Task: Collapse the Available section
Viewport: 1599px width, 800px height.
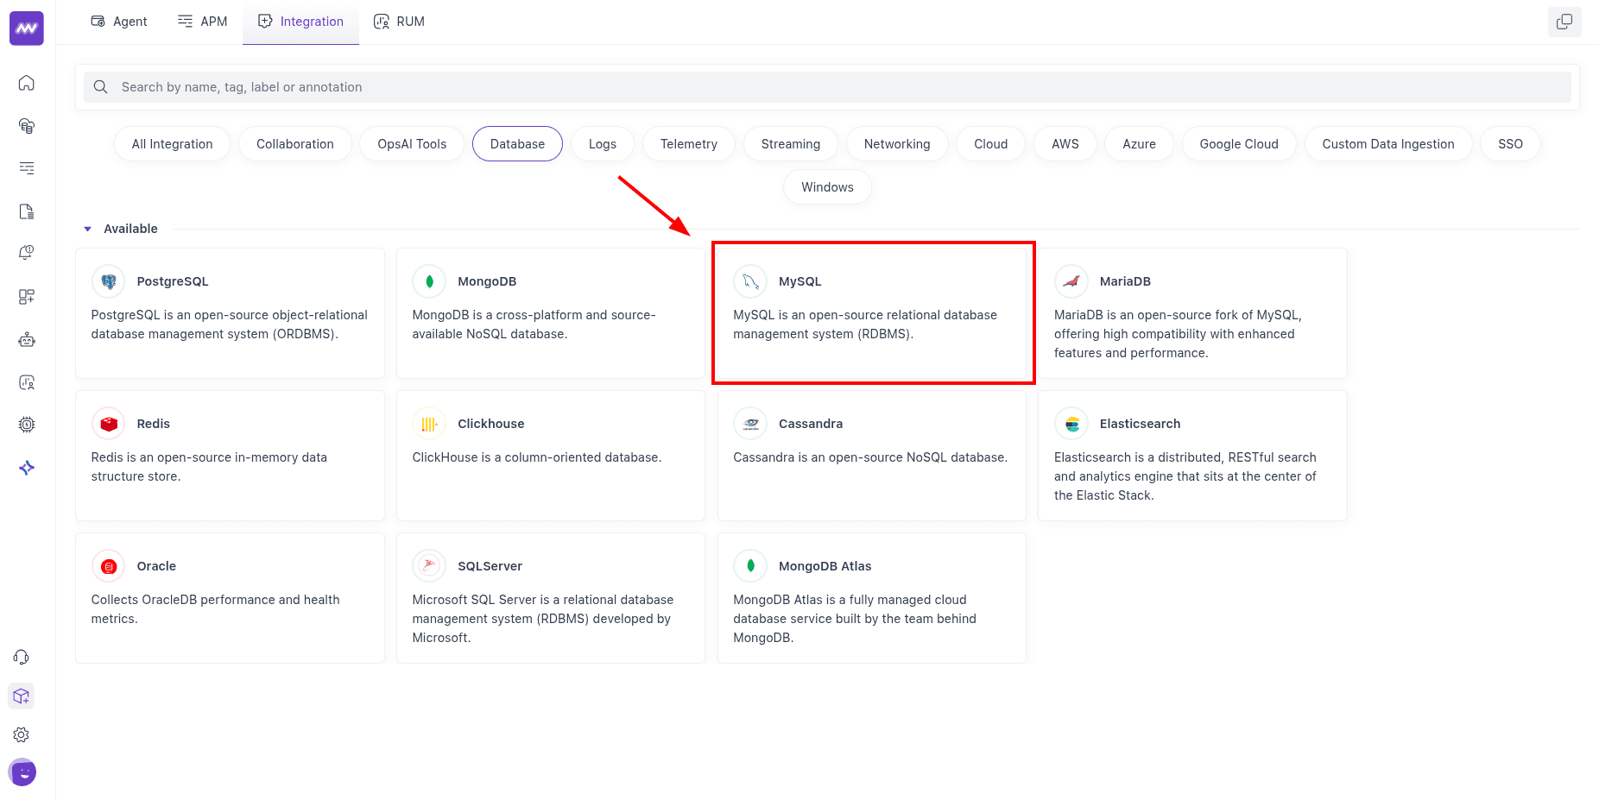Action: point(87,229)
